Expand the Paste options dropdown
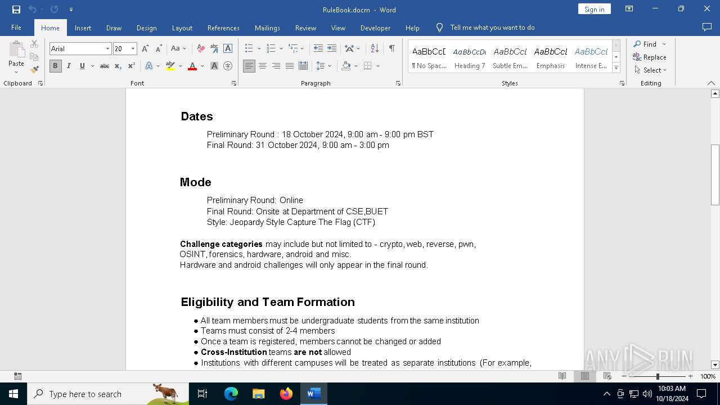Viewport: 720px width, 405px height. pyautogui.click(x=16, y=72)
